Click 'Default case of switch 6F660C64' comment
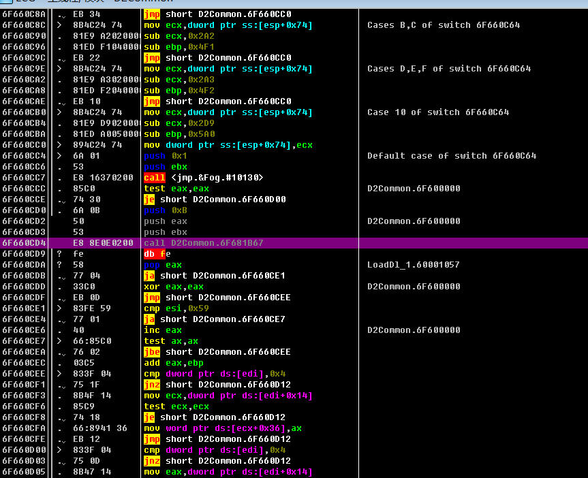Image resolution: width=588 pixels, height=478 pixels. [x=452, y=155]
